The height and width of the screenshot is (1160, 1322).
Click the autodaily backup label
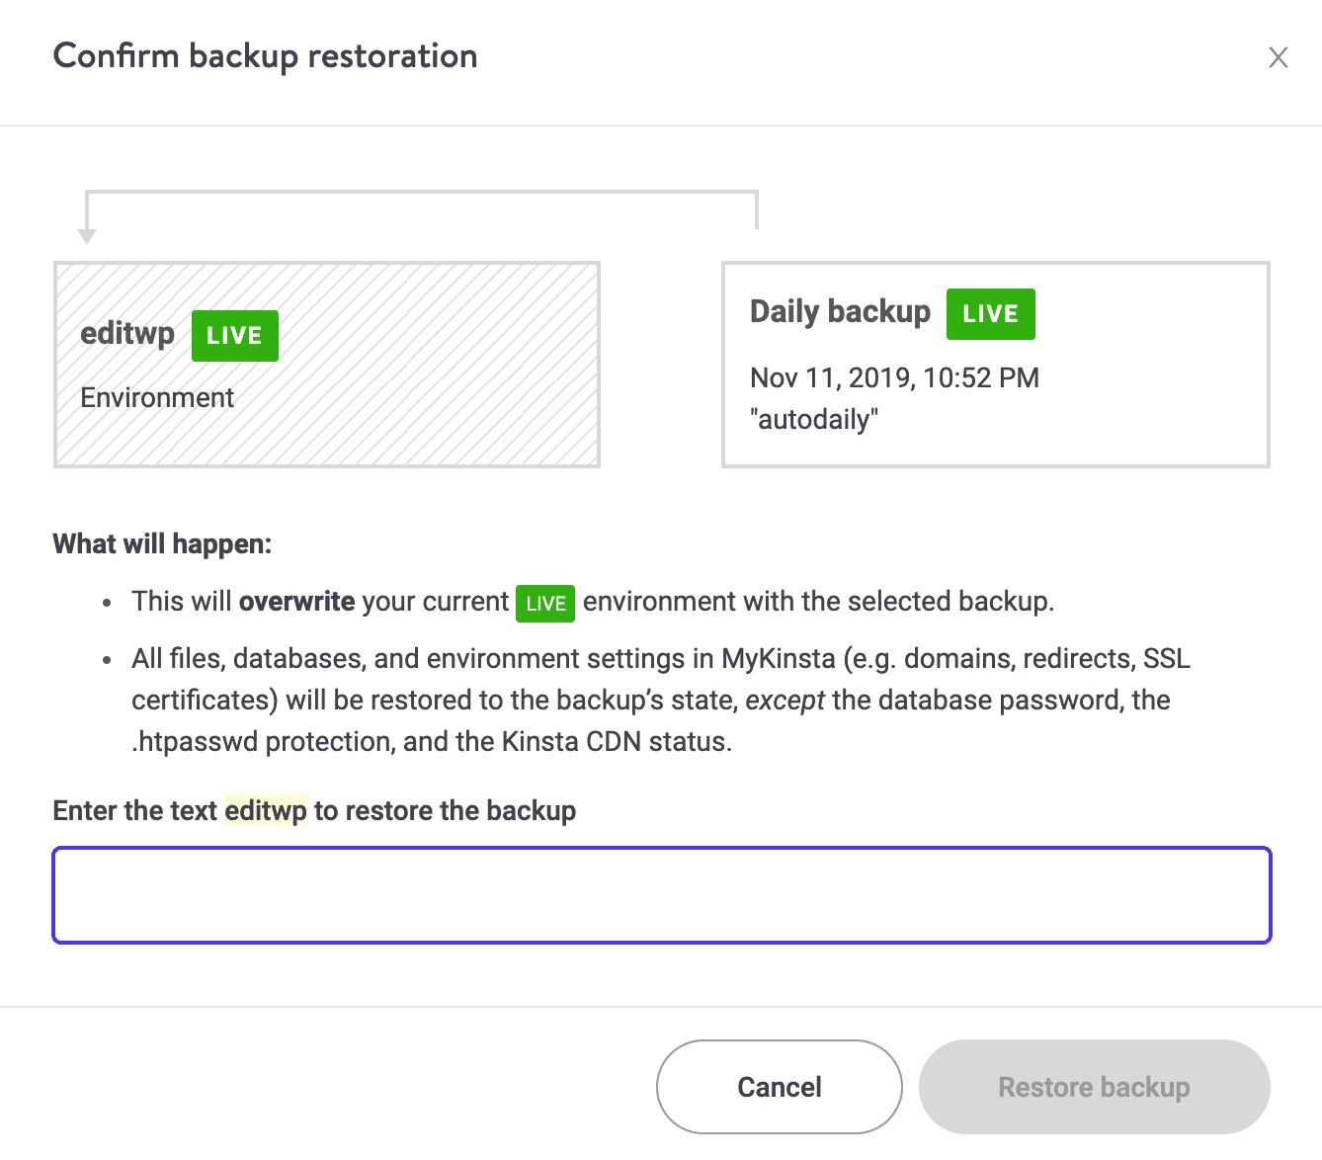coord(814,419)
